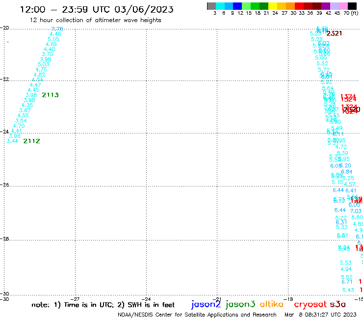Click the jason3 time stamp 2112

(32, 141)
